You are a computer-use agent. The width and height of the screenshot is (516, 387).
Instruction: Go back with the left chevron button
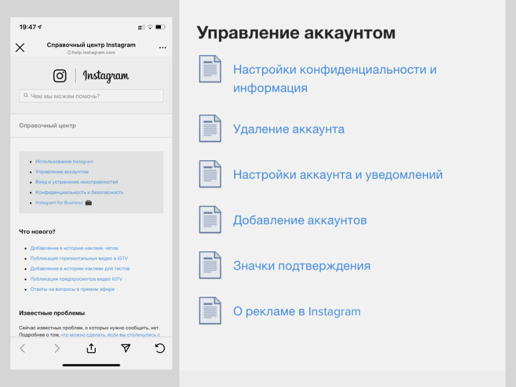point(23,348)
